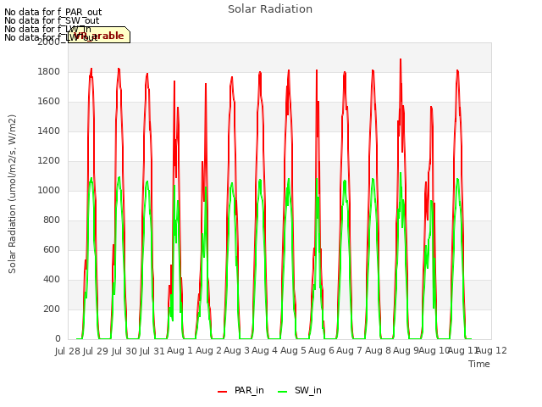Click the VR_arable annotation box

tap(99, 35)
